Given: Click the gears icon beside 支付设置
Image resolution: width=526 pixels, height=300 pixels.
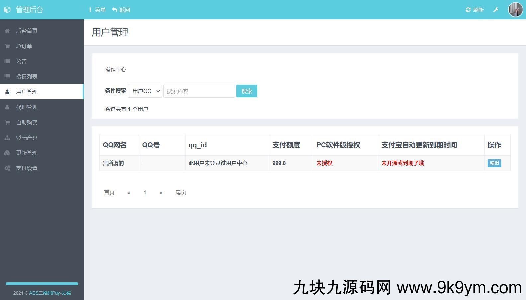Looking at the screenshot, I should (x=7, y=168).
